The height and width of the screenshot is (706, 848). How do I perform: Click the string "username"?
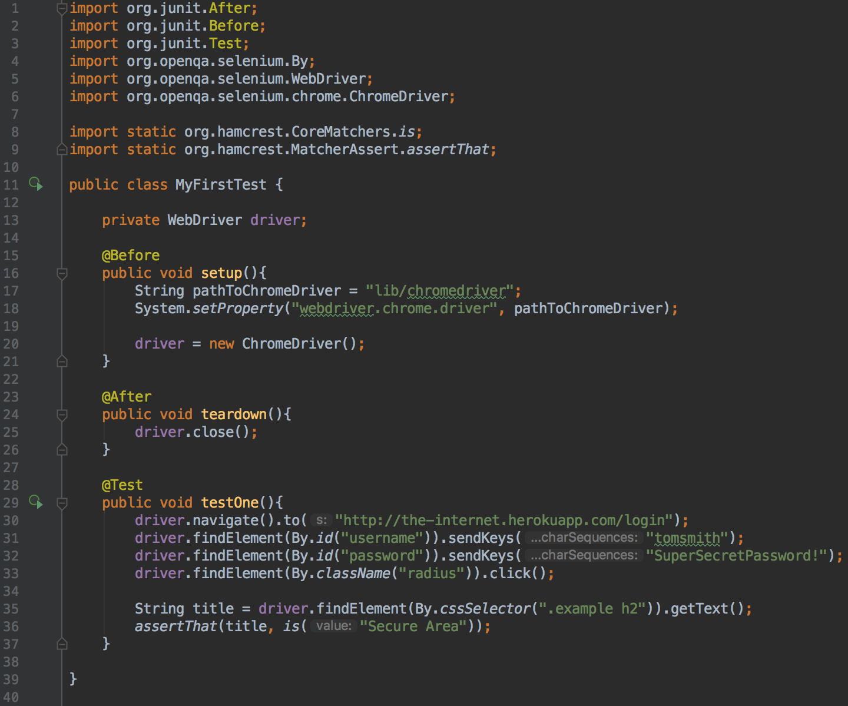pos(382,538)
